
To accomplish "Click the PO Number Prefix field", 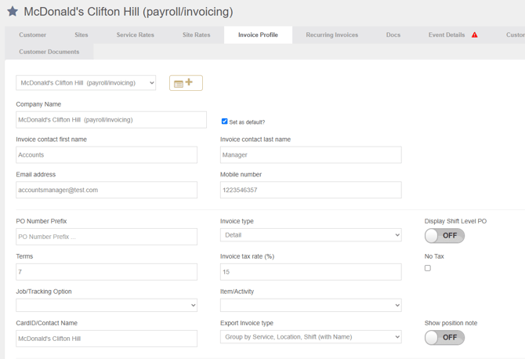I will tap(107, 237).
